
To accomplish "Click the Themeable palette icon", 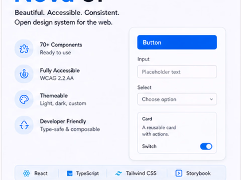I will 24,99.
